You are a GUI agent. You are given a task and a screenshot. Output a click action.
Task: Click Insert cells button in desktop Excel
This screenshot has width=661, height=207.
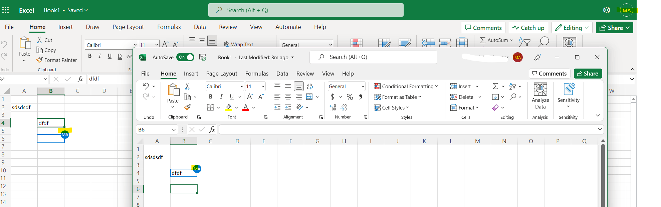tap(460, 86)
